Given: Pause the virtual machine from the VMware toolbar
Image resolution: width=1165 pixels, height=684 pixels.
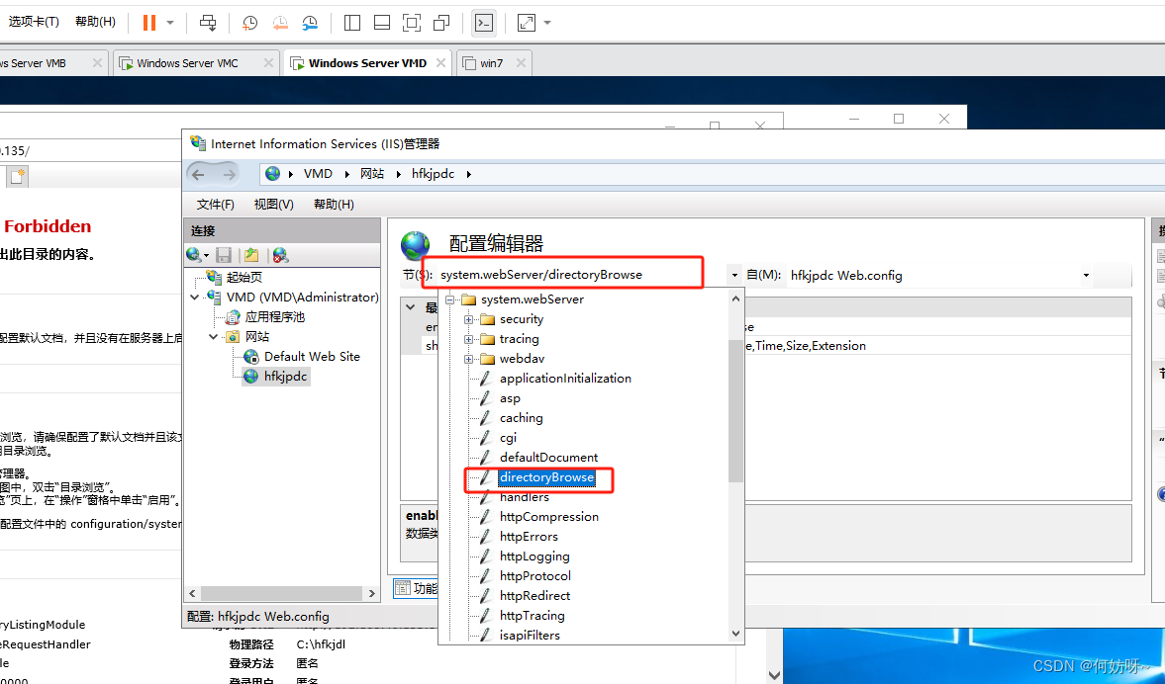Looking at the screenshot, I should pos(149,22).
